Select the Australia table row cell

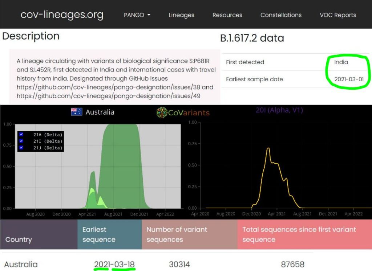(x=21, y=264)
